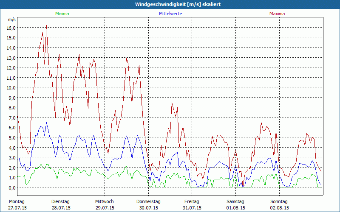
Task: Select the Sonntag 02.08.15 axis label
Action: pos(279,205)
